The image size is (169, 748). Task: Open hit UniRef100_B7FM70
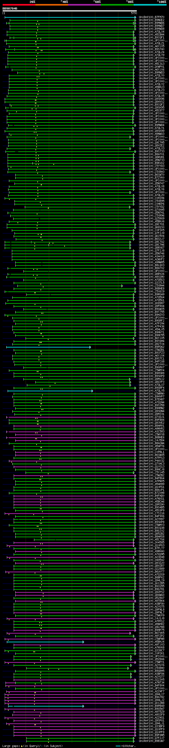pos(152,17)
